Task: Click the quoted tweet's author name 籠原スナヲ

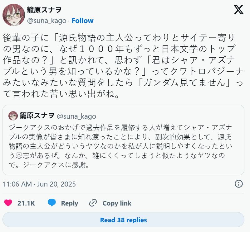Action: click(37, 116)
